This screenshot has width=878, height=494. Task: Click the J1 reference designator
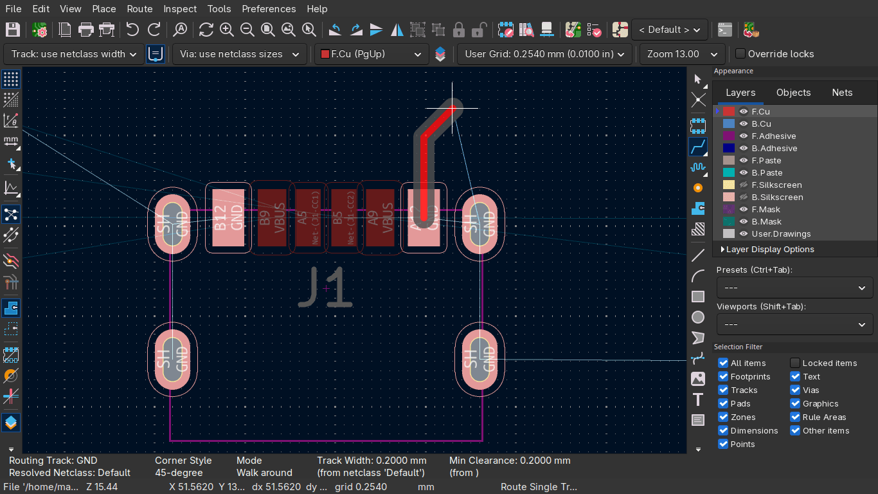tap(327, 288)
